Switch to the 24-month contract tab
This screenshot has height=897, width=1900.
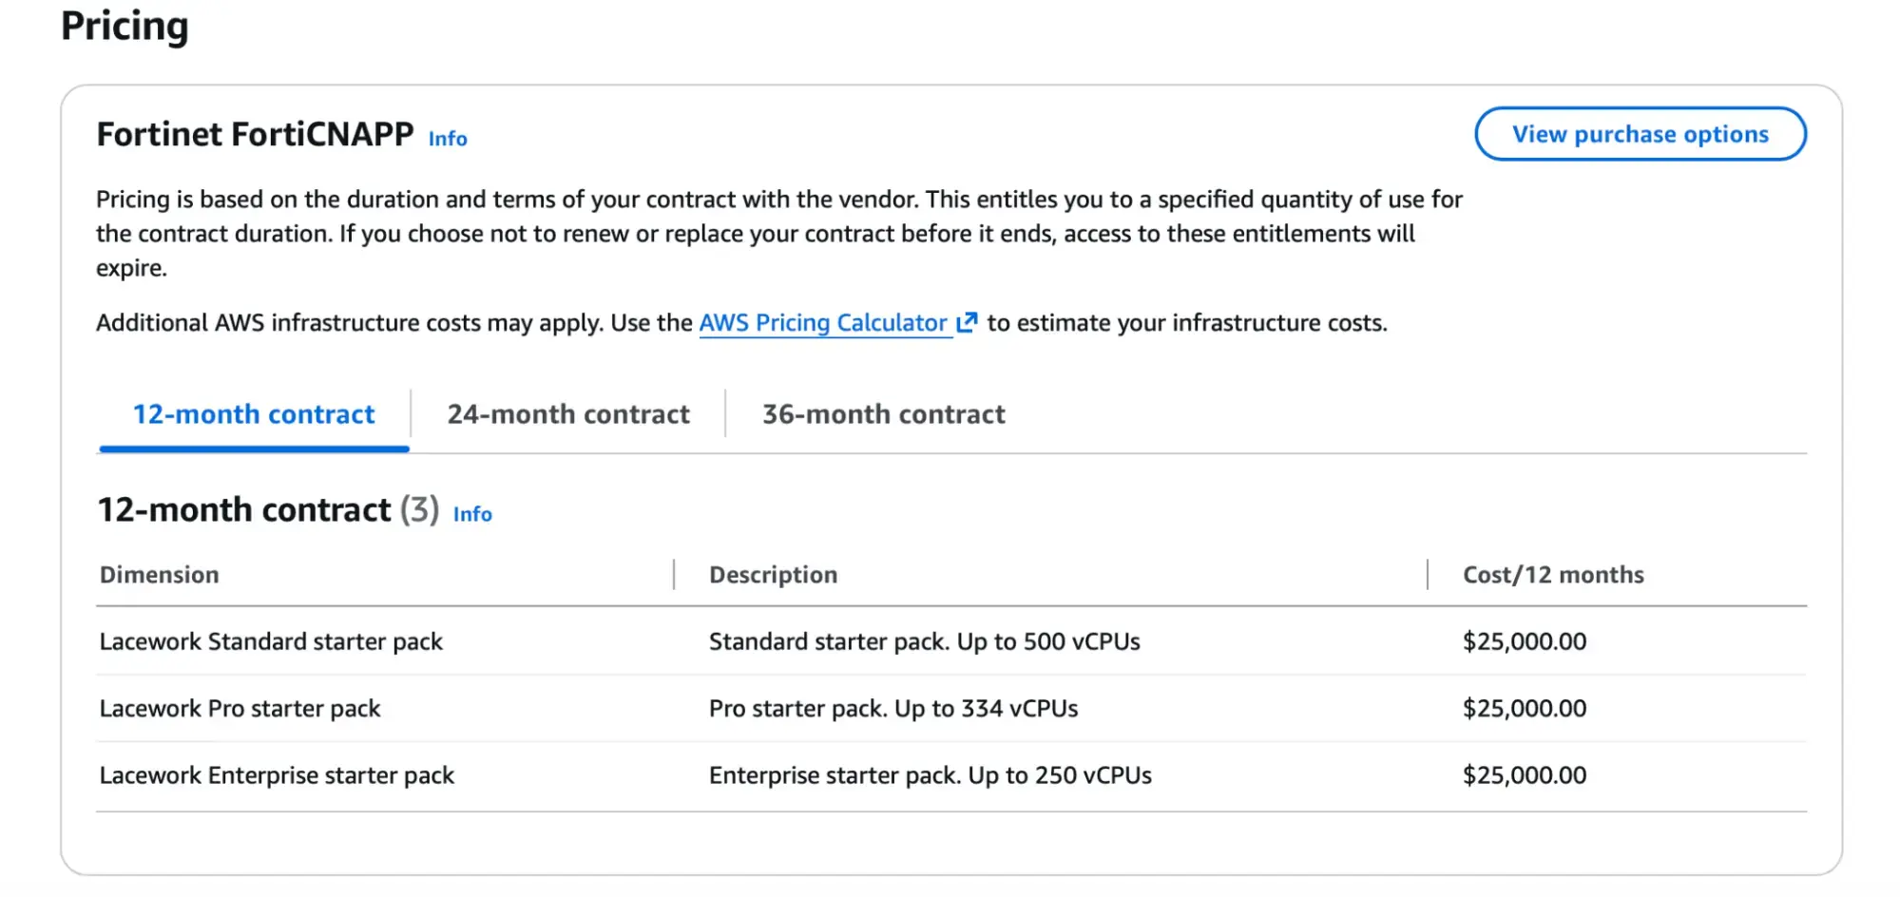tap(568, 414)
